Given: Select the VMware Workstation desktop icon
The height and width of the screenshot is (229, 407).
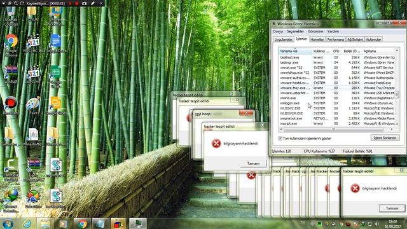Looking at the screenshot, I should pyautogui.click(x=55, y=15).
